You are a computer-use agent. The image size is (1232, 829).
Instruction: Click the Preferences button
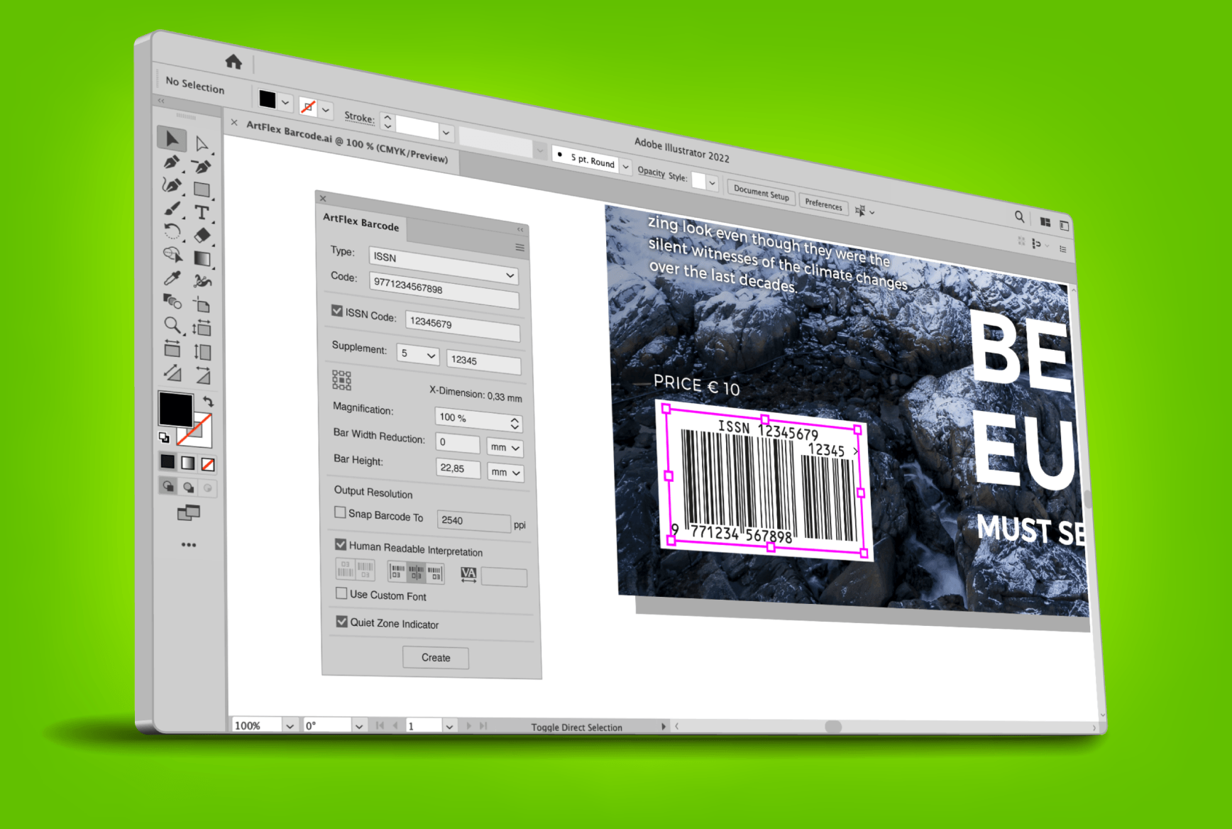pyautogui.click(x=823, y=204)
